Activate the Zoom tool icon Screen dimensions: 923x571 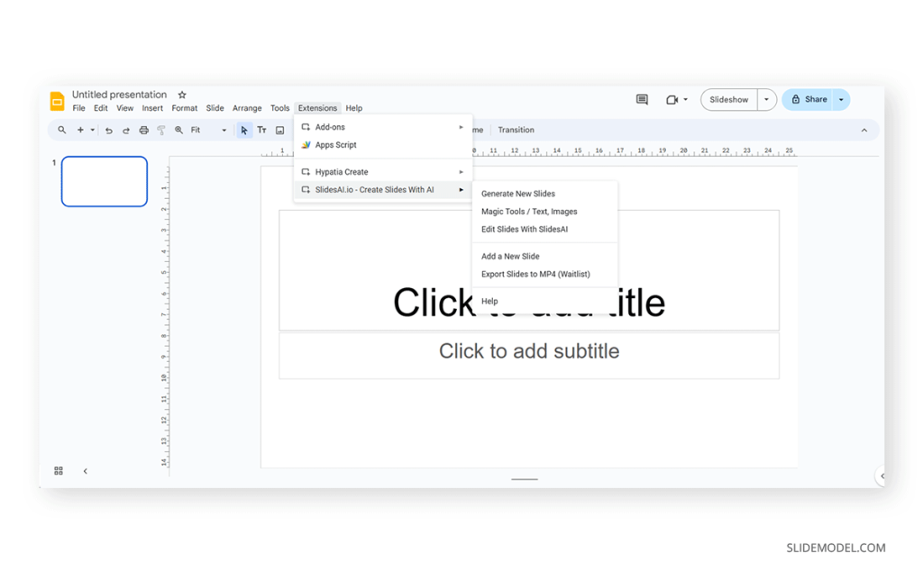tap(178, 130)
